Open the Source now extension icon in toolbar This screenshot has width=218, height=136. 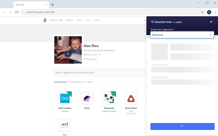click(209, 12)
